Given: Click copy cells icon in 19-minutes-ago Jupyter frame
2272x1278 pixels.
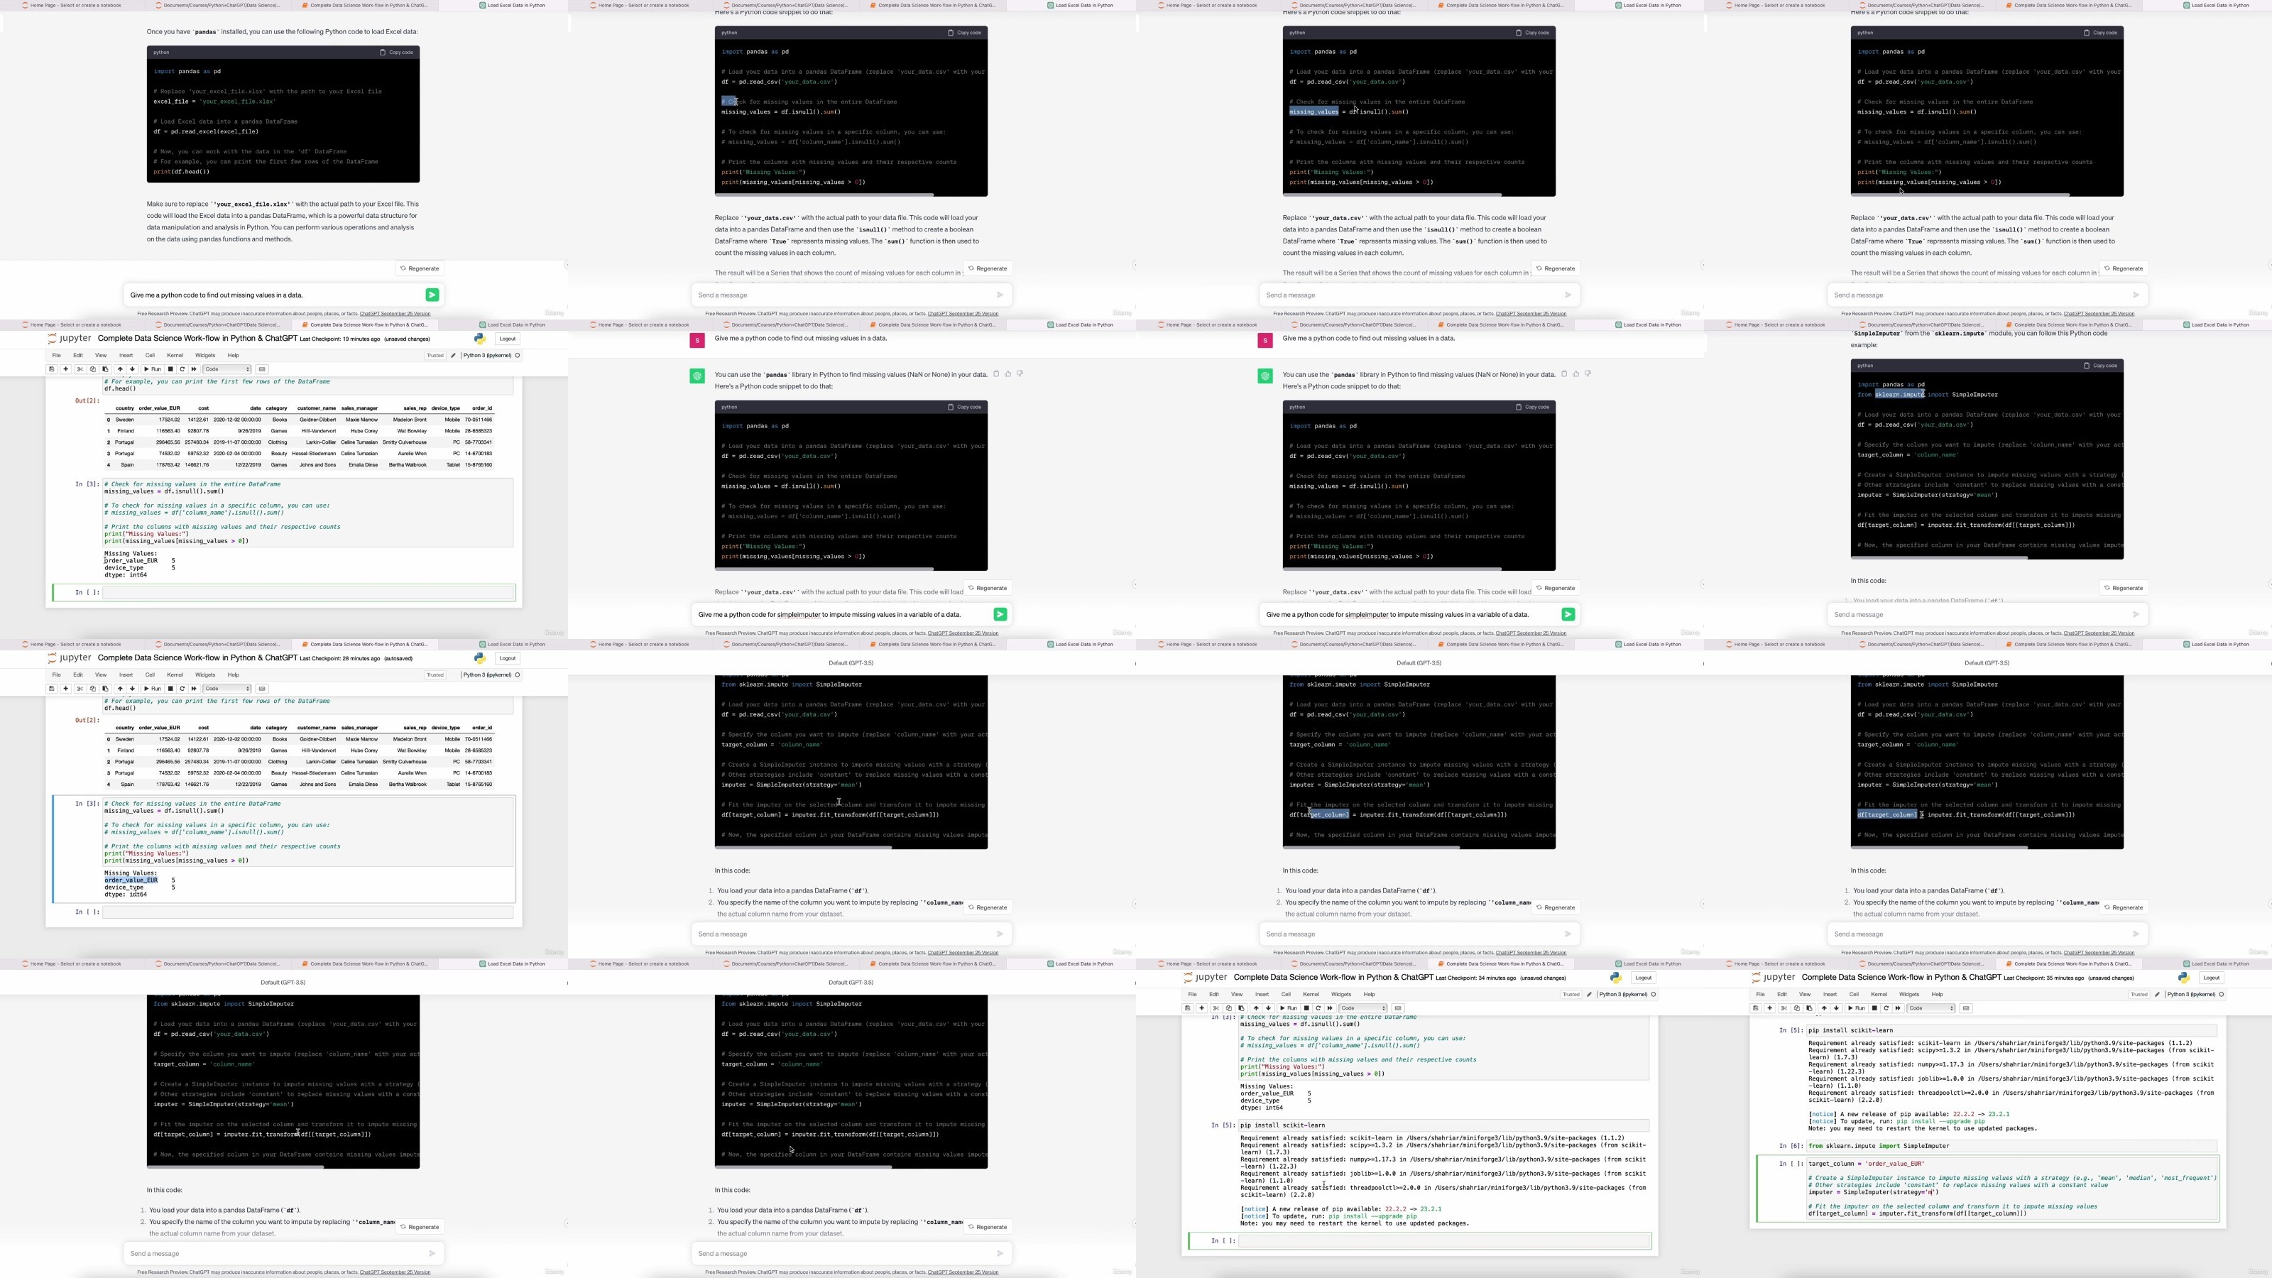Looking at the screenshot, I should 92,369.
